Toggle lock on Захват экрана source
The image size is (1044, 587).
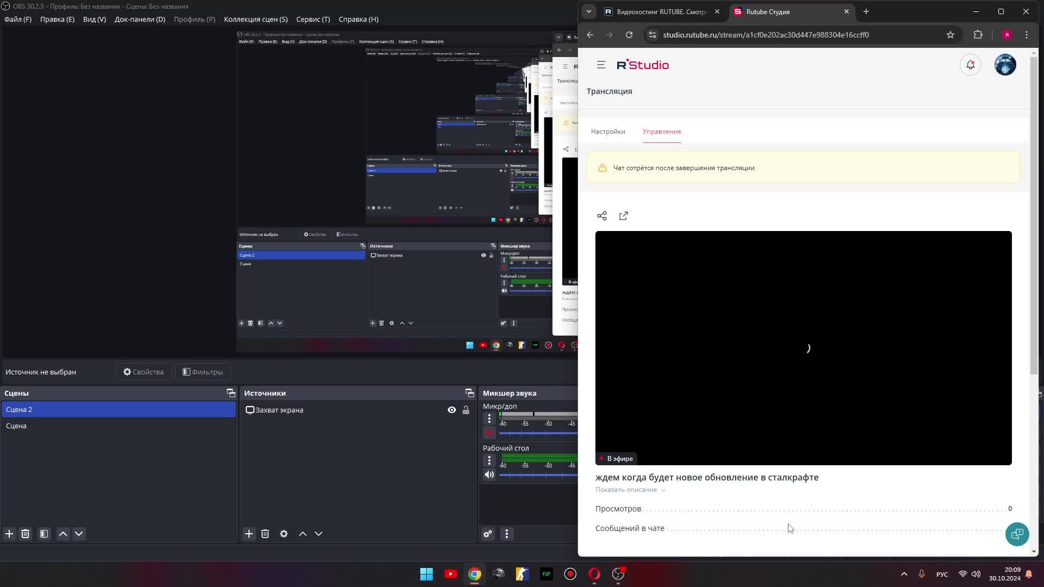click(x=466, y=410)
